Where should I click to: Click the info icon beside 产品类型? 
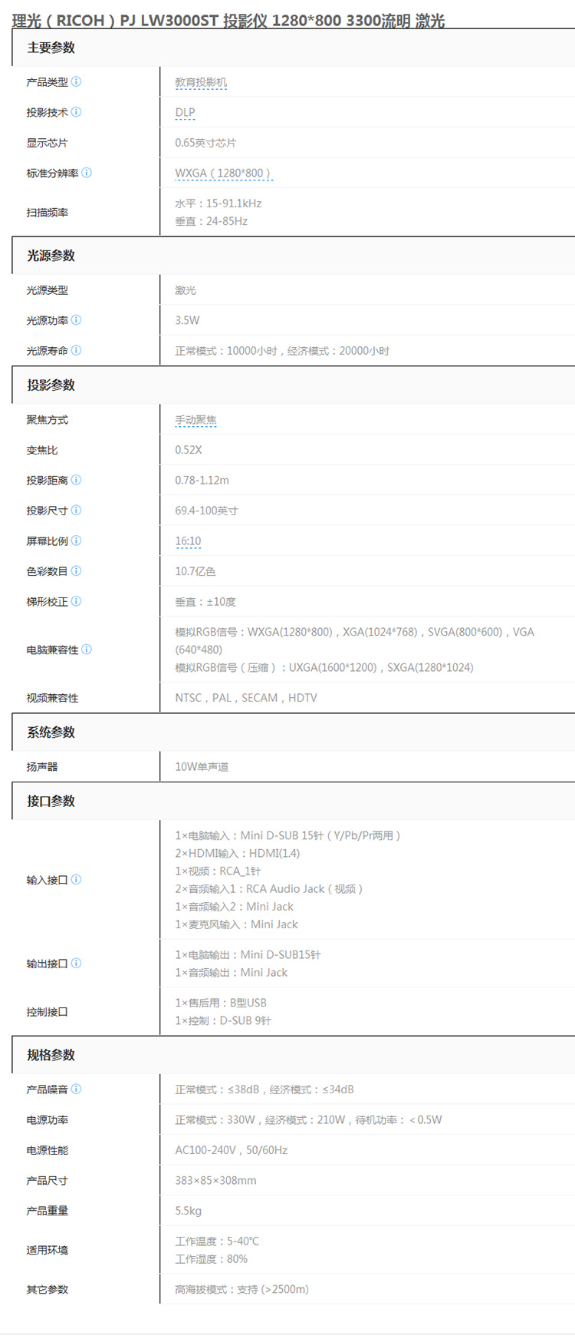click(x=76, y=81)
